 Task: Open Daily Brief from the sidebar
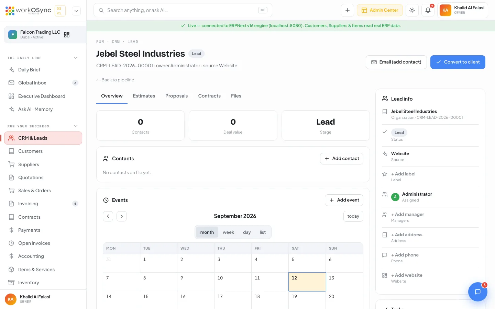[x=43, y=70]
